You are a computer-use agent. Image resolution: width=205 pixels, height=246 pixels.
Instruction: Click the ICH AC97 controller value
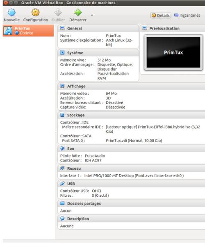click(x=93, y=160)
